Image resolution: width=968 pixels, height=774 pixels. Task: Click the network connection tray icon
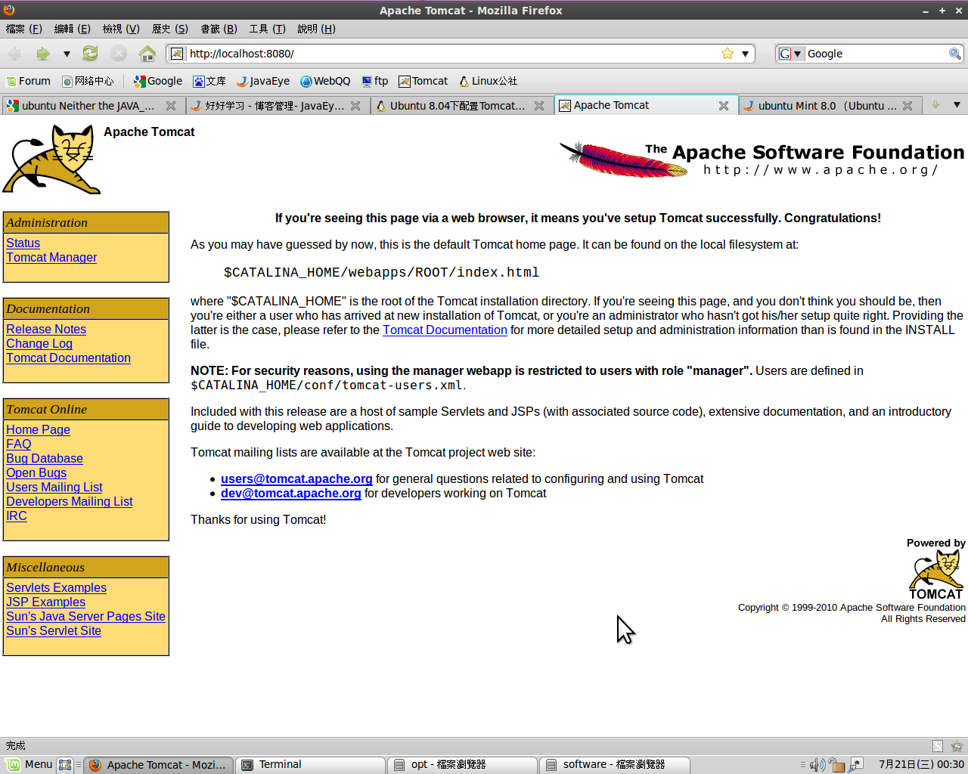coord(856,765)
